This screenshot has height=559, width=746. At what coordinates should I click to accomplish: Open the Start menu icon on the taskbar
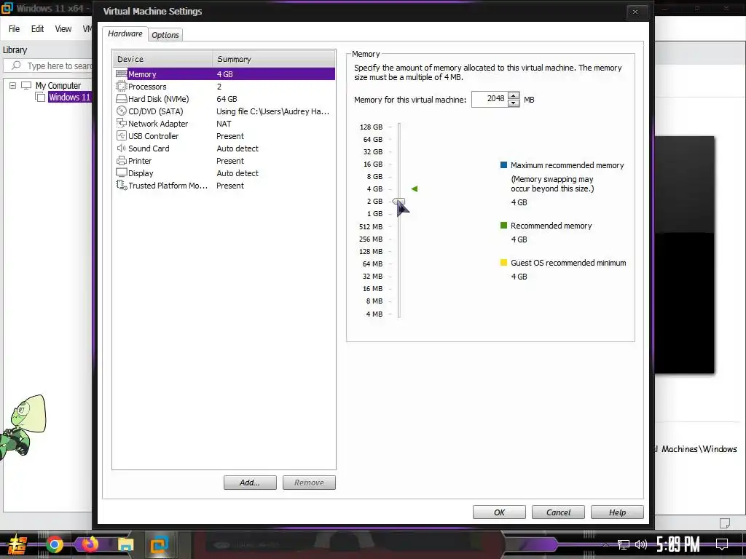[x=17, y=544]
